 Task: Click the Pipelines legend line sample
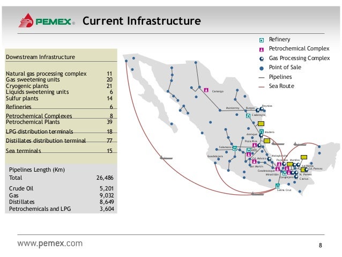261,77
